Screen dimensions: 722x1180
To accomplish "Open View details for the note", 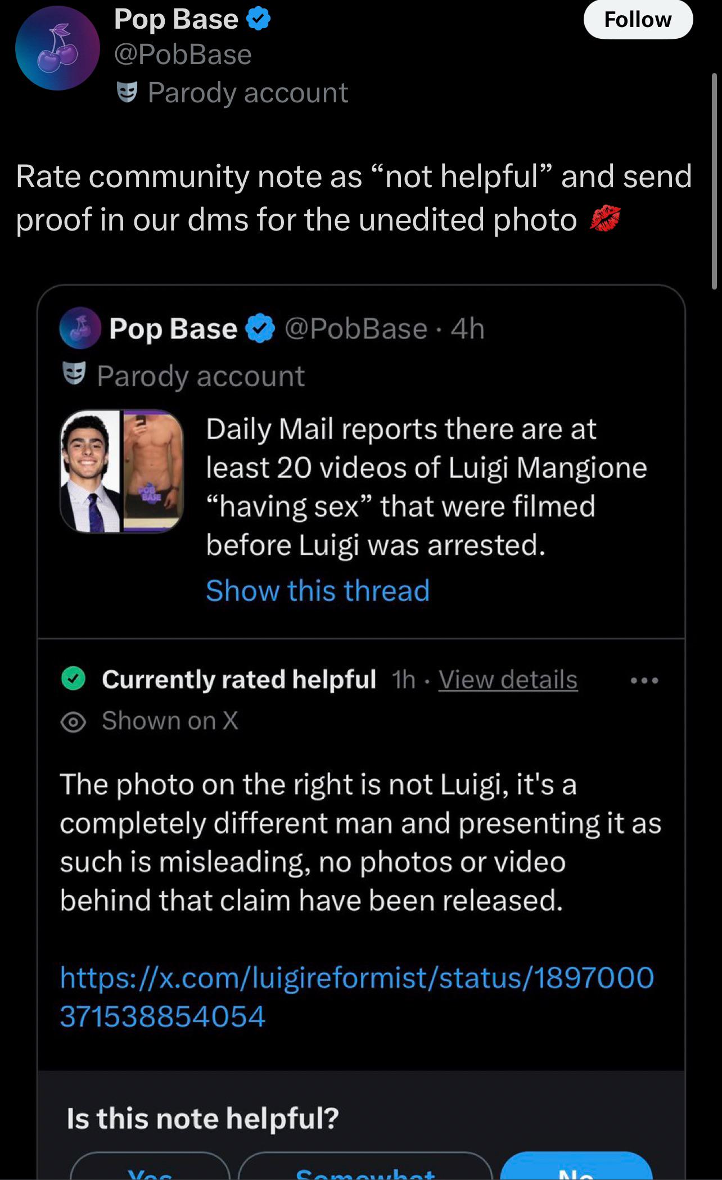I will [x=508, y=680].
